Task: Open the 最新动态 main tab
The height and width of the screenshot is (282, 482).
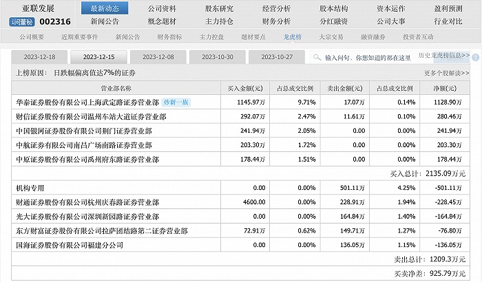Action: 105,8
